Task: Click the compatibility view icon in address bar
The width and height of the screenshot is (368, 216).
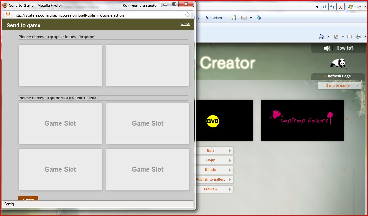Action: 324,7
